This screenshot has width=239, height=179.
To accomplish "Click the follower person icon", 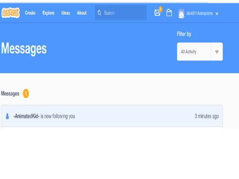I will coord(7,116).
